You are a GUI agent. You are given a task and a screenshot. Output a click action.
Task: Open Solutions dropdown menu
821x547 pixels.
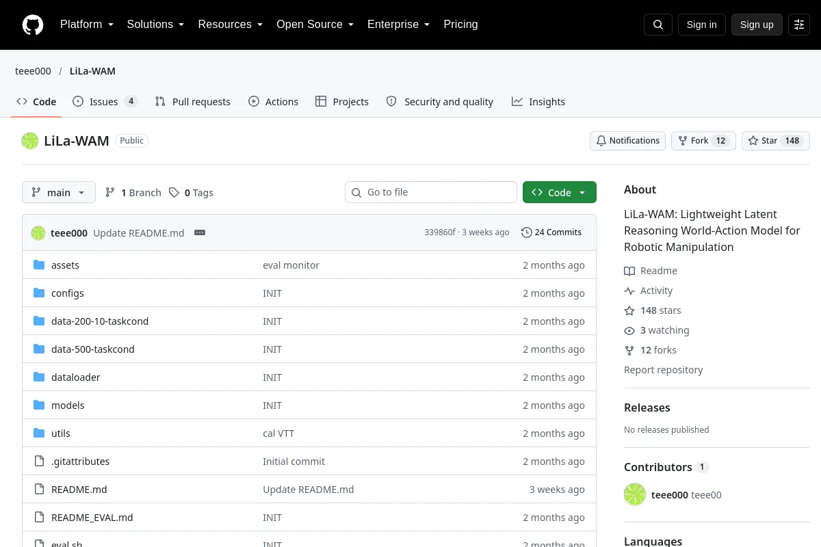(155, 25)
